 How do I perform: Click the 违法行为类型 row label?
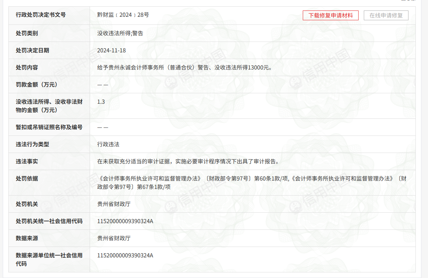(x=32, y=144)
